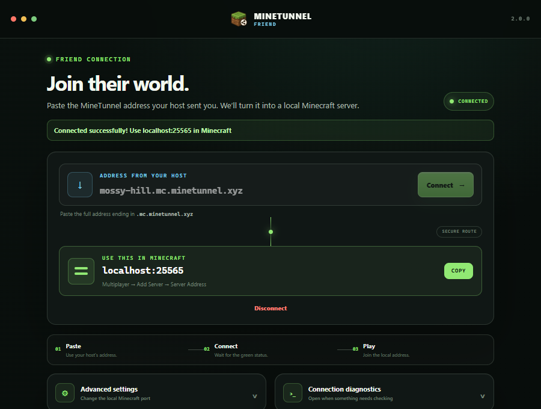The height and width of the screenshot is (409, 541).
Task: Click the Connect button
Action: pos(445,185)
